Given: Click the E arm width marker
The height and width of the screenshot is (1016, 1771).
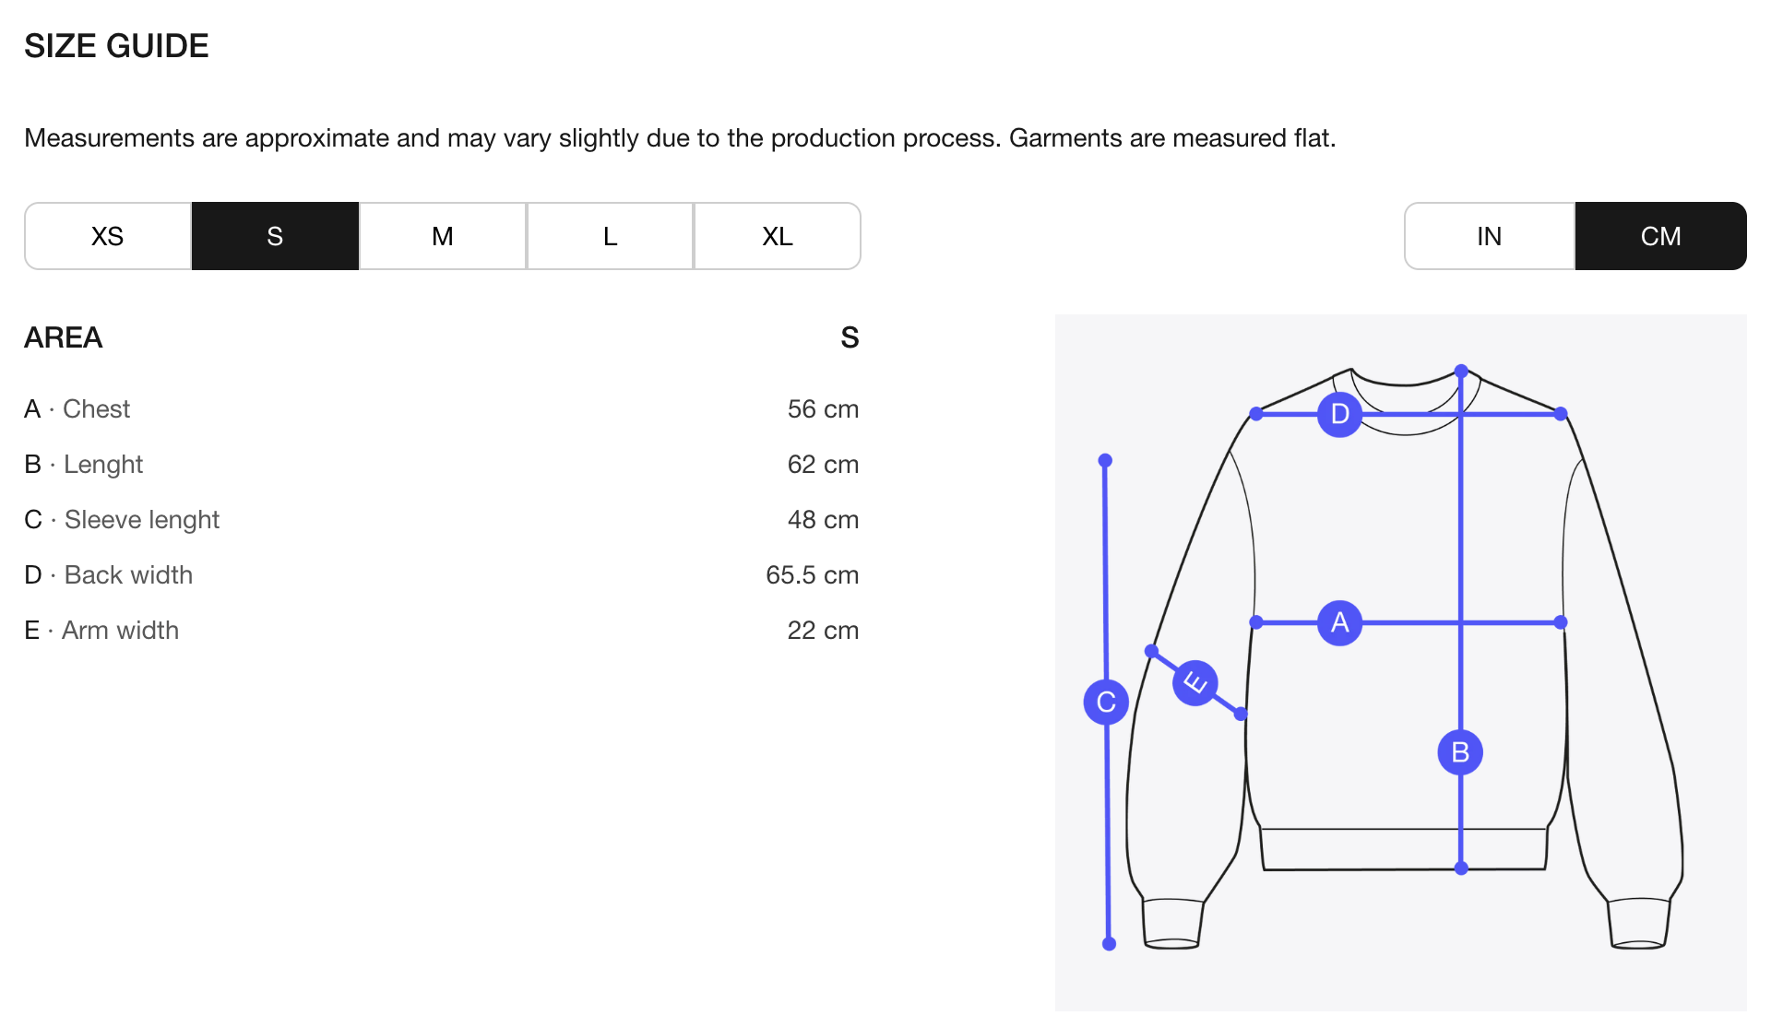Looking at the screenshot, I should pos(1195,683).
